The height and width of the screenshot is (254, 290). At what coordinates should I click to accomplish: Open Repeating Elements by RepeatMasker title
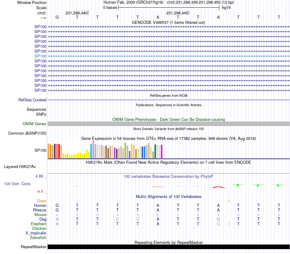(169, 242)
